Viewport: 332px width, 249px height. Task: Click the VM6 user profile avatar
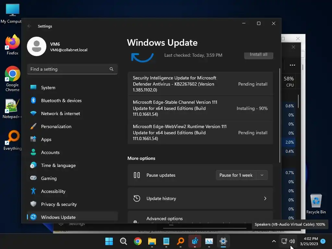37,46
